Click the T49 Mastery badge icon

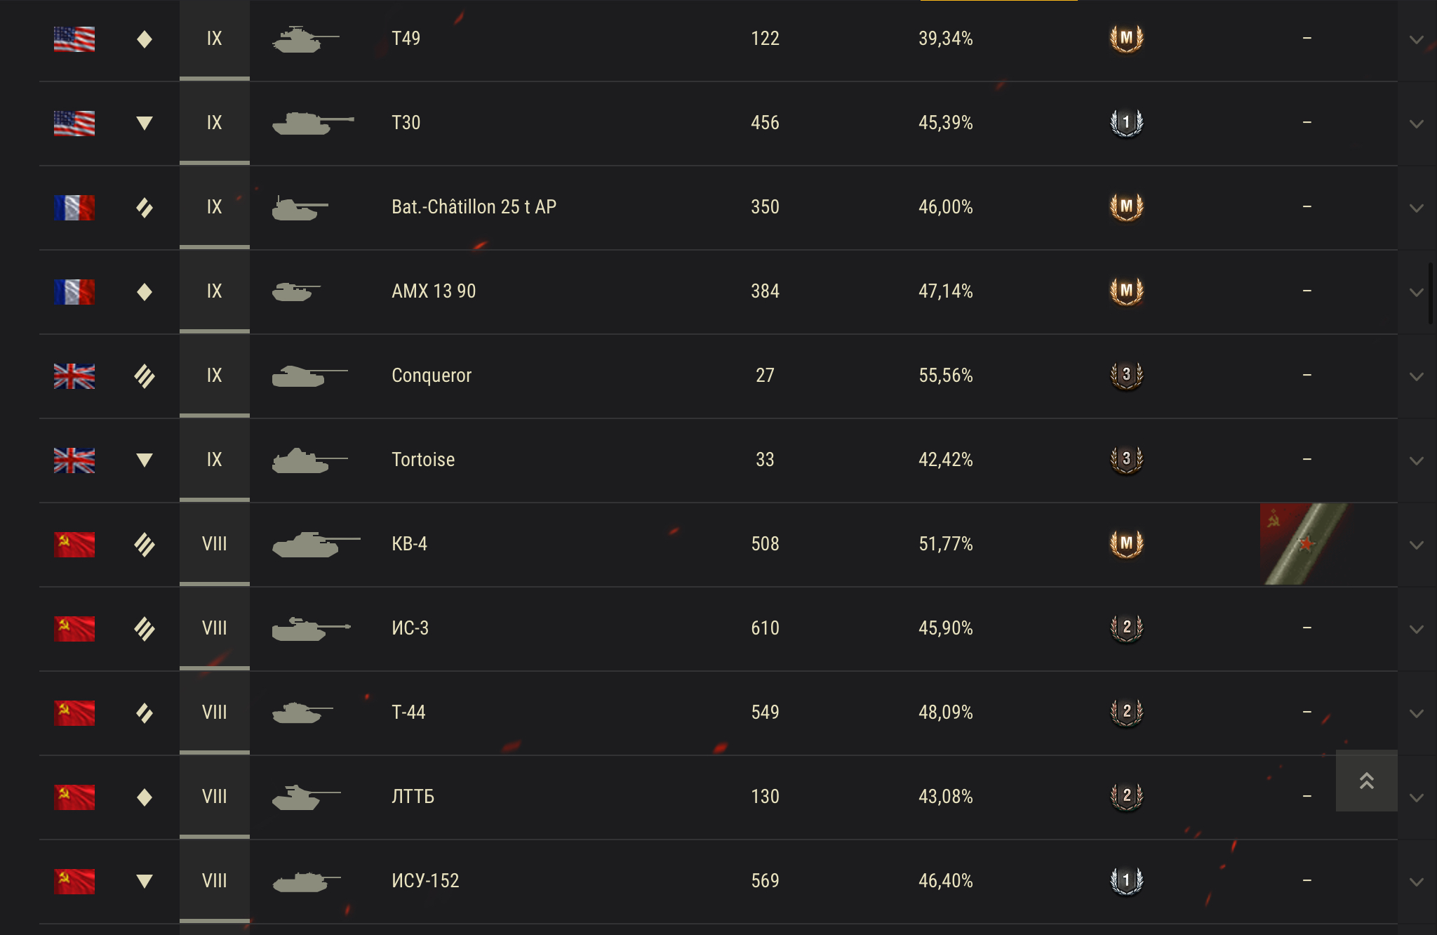pyautogui.click(x=1126, y=39)
